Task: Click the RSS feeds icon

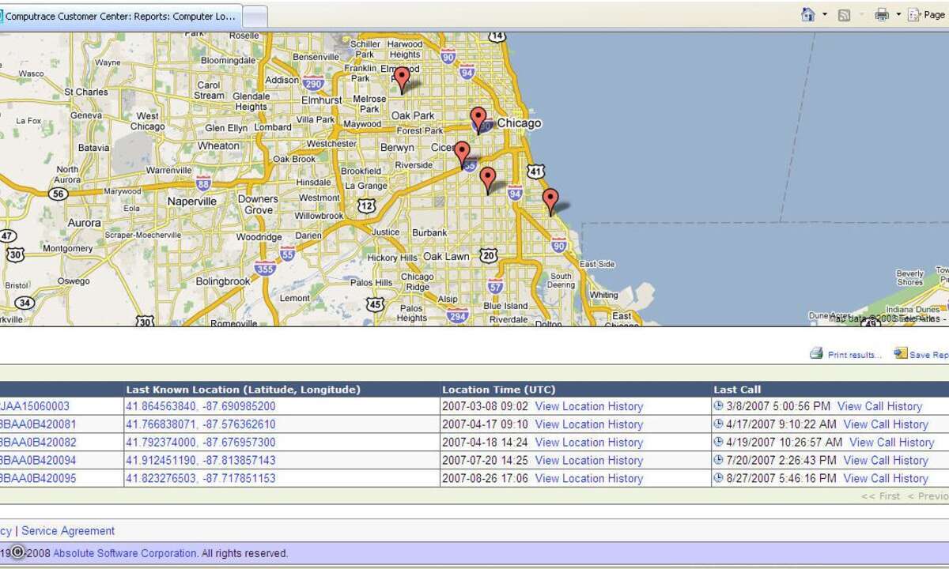Action: (x=845, y=15)
